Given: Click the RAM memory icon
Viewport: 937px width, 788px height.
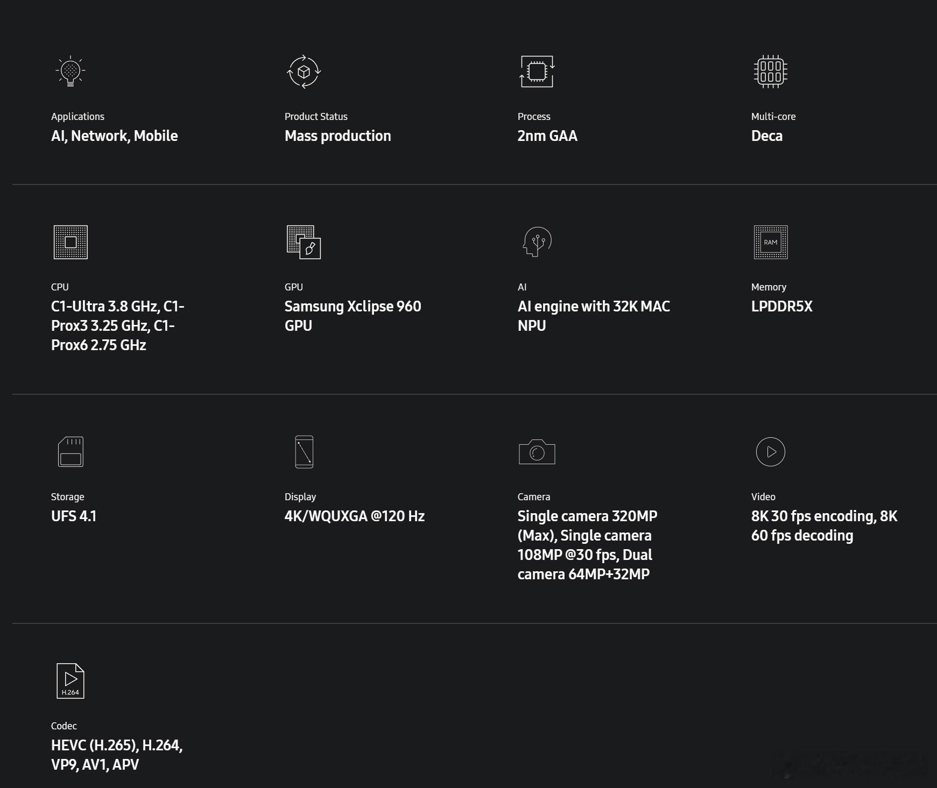Looking at the screenshot, I should [770, 242].
